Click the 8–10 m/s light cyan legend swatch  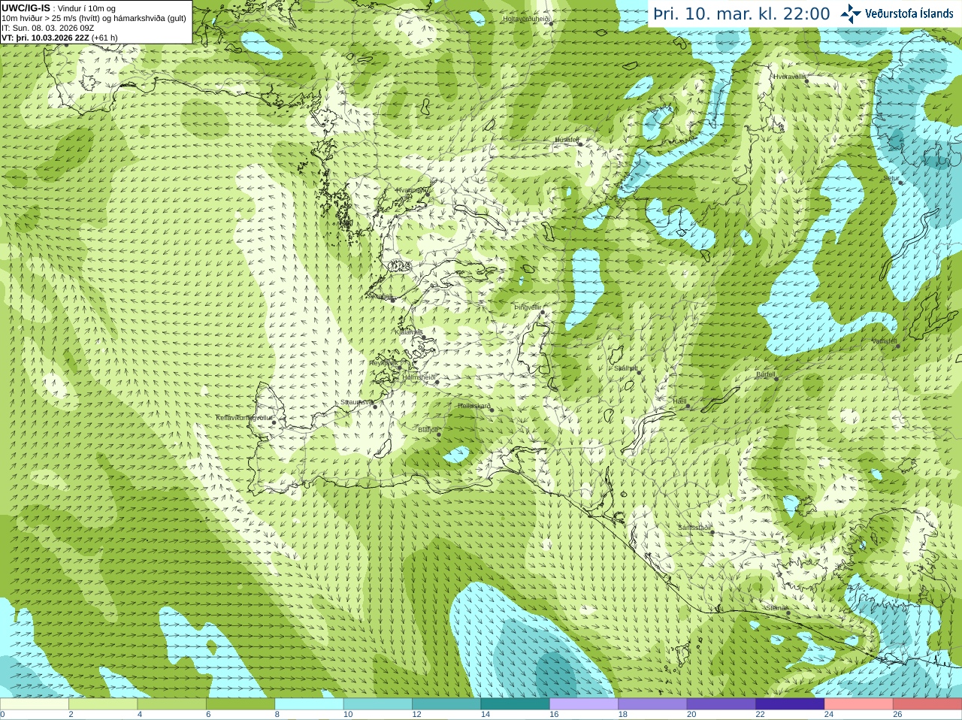pyautogui.click(x=310, y=704)
